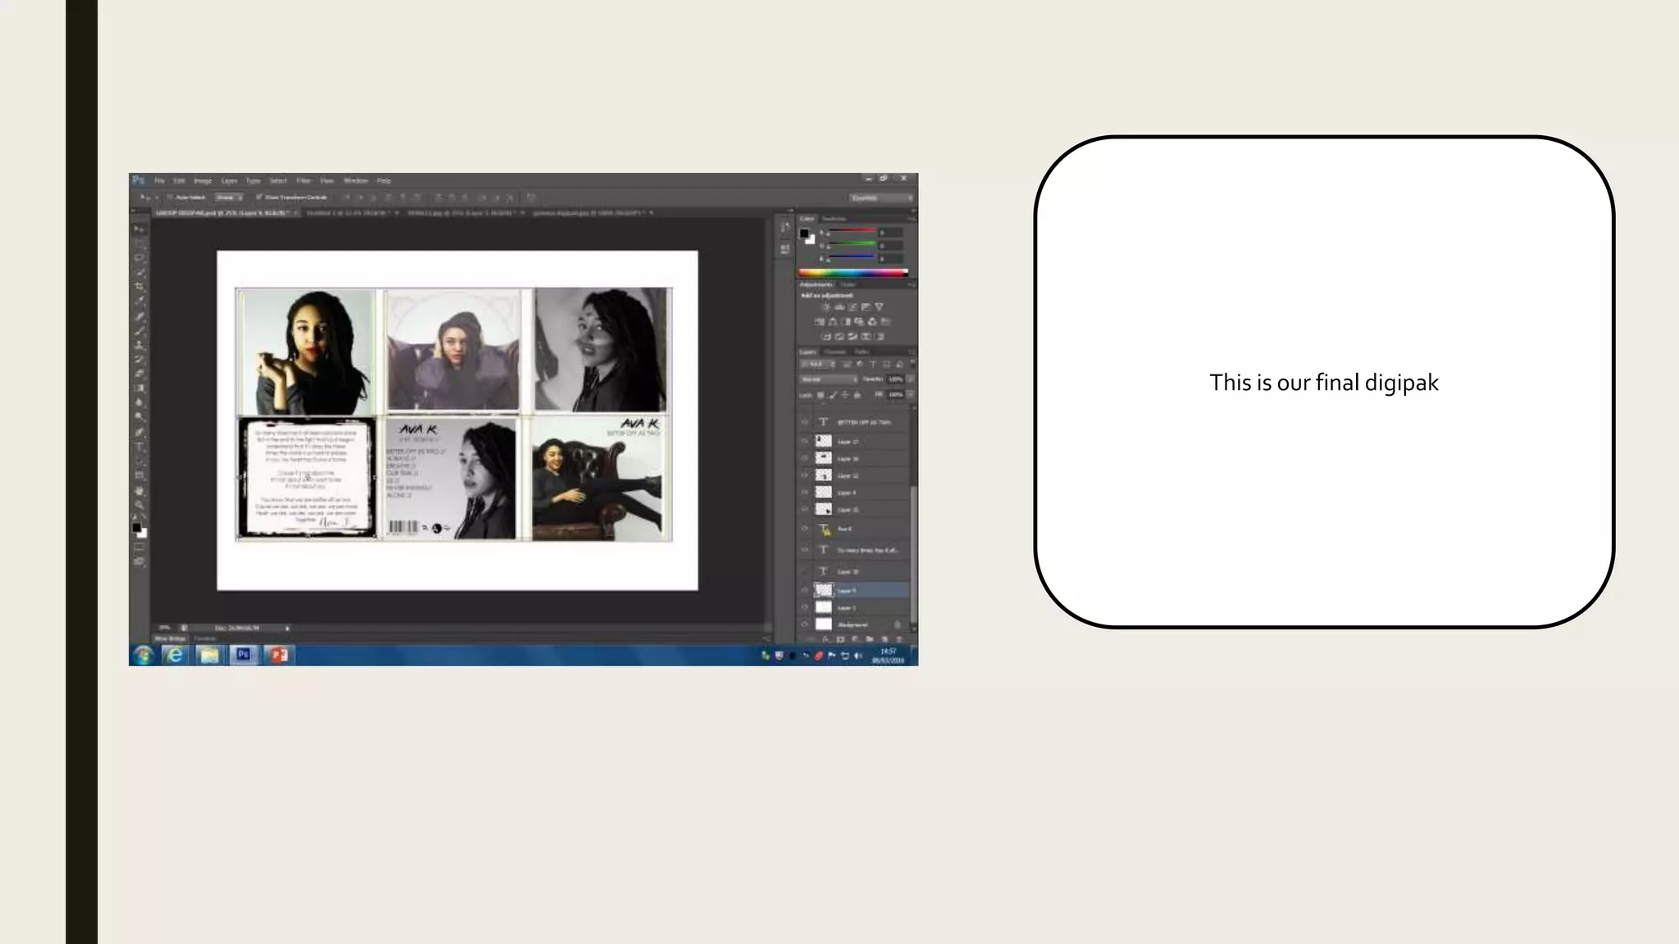Switch to the Channels tab
The height and width of the screenshot is (944, 1679).
835,352
